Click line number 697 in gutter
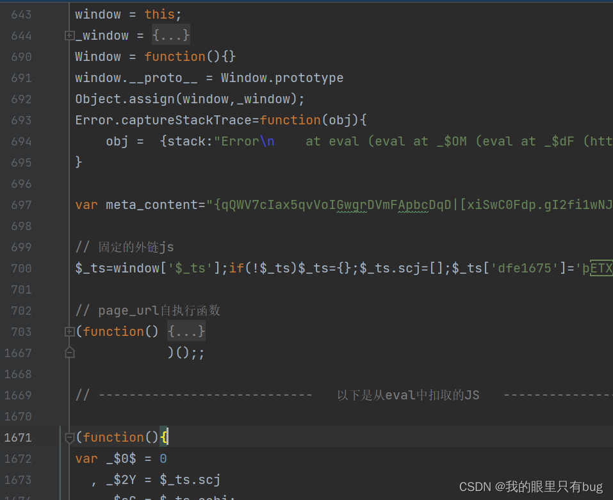 click(x=21, y=204)
